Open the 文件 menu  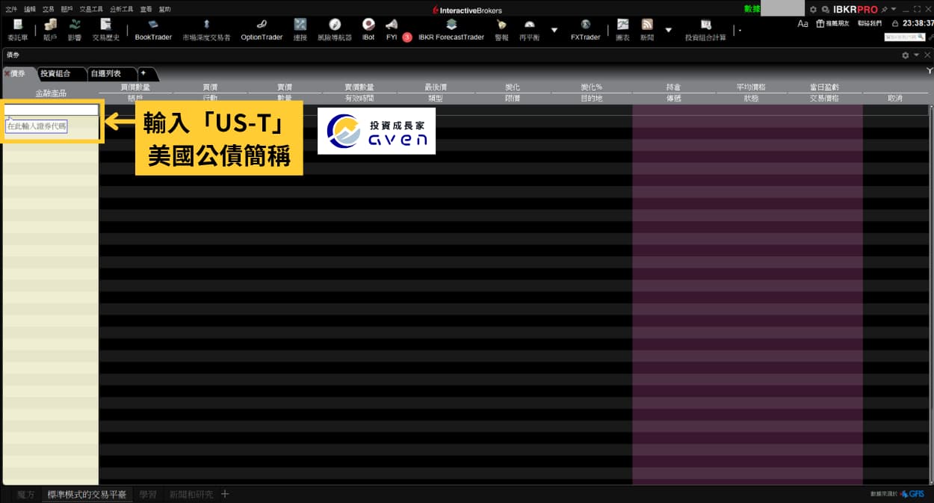point(11,10)
